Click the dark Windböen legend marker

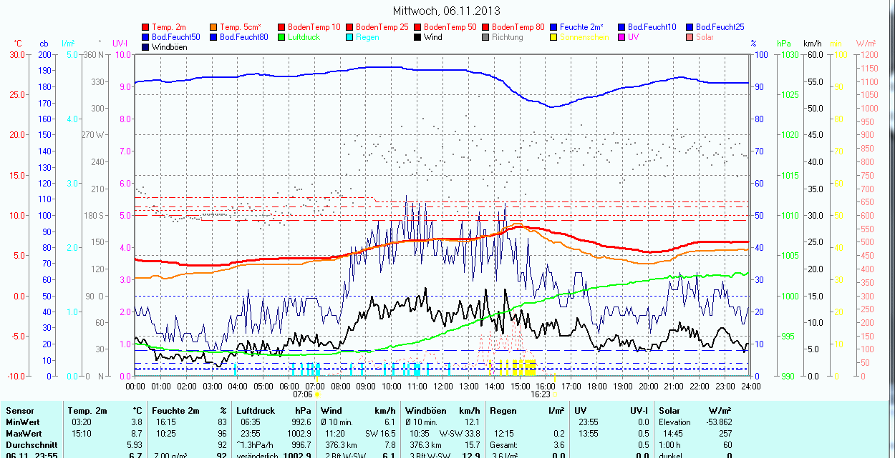(146, 47)
